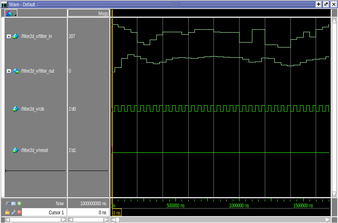Click the filter_out signal icon
Image resolution: width=338 pixels, height=223 pixels.
tap(16, 71)
